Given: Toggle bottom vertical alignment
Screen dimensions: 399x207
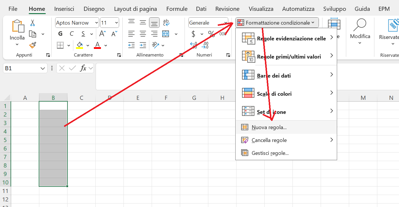Looking at the screenshot, I should [x=154, y=23].
